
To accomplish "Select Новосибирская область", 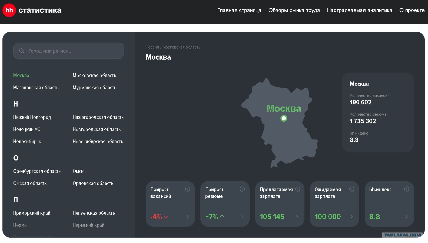I will [x=98, y=142].
